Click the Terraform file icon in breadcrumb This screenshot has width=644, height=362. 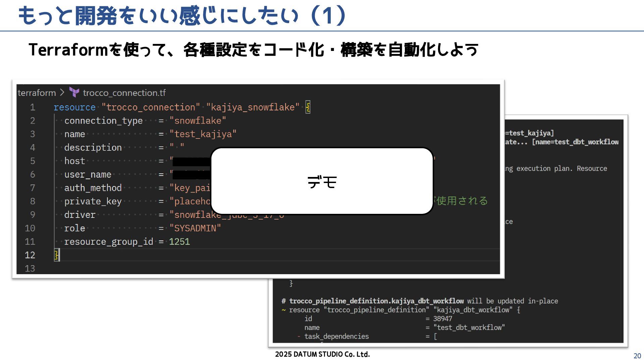click(74, 92)
